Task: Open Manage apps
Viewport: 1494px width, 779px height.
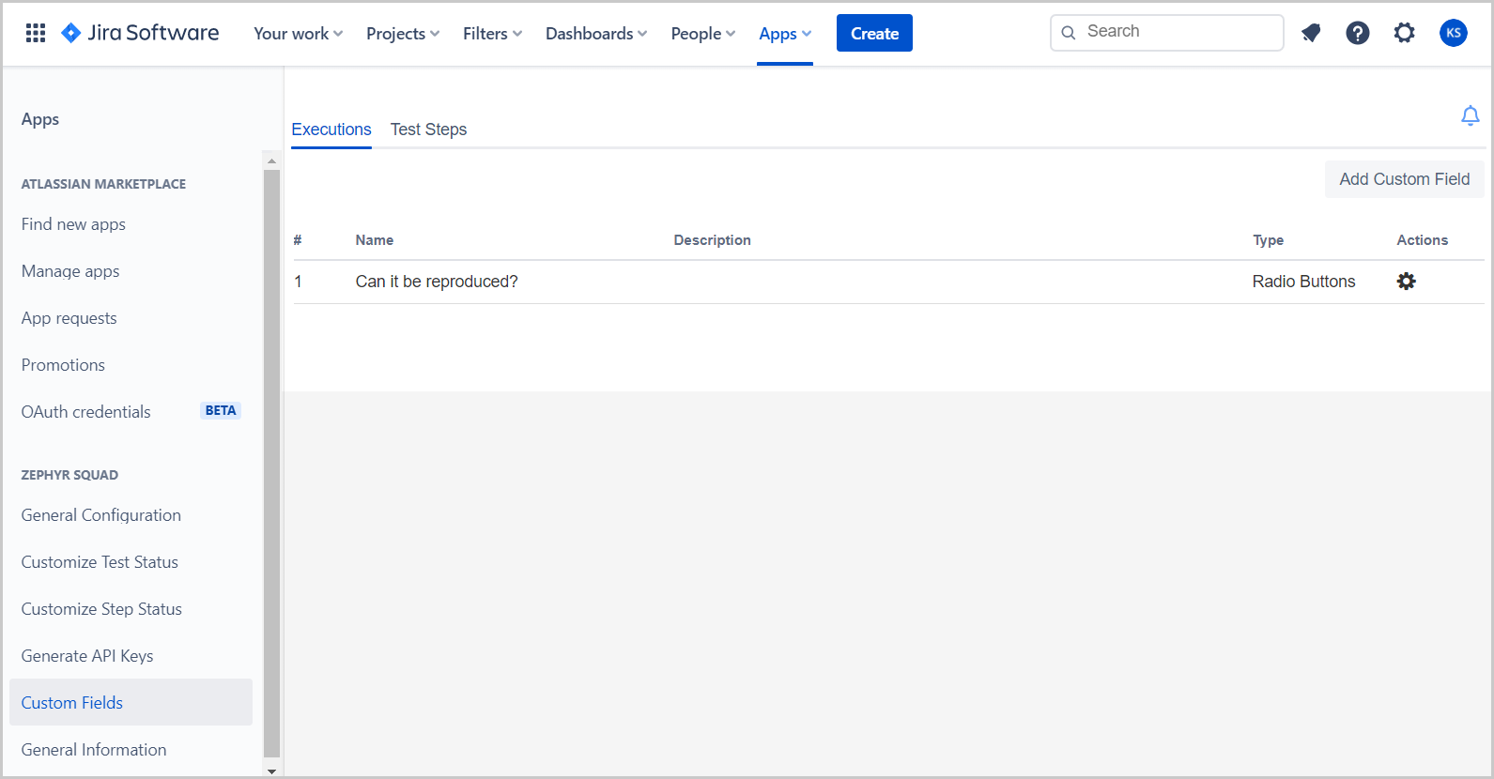Action: pyautogui.click(x=70, y=271)
